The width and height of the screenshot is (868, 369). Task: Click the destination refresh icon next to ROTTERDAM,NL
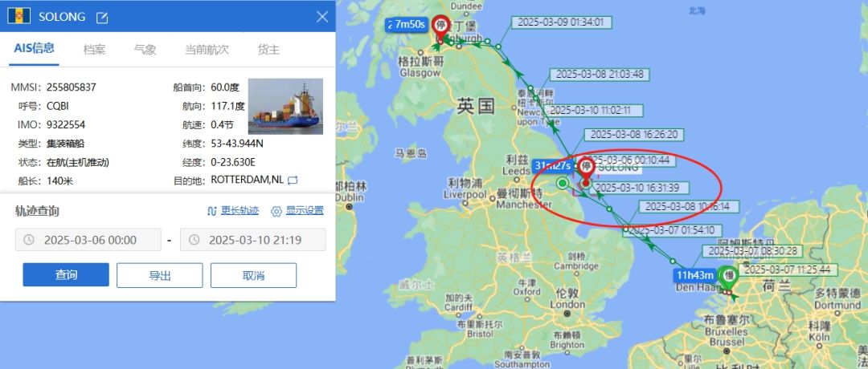tap(293, 180)
